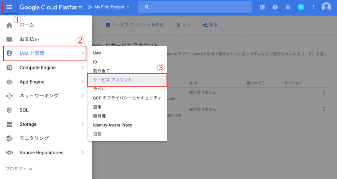
Task: Click the home icon in sidebar
Action: (x=9, y=25)
